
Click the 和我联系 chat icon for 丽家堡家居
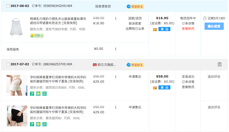(x=135, y=6)
